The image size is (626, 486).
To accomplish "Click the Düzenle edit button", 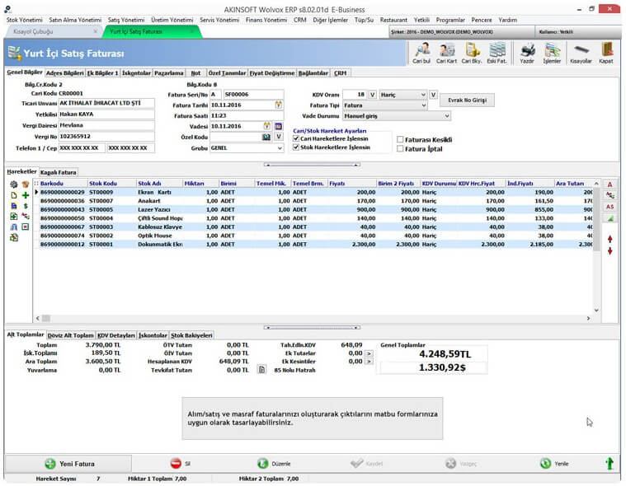I will [x=274, y=464].
